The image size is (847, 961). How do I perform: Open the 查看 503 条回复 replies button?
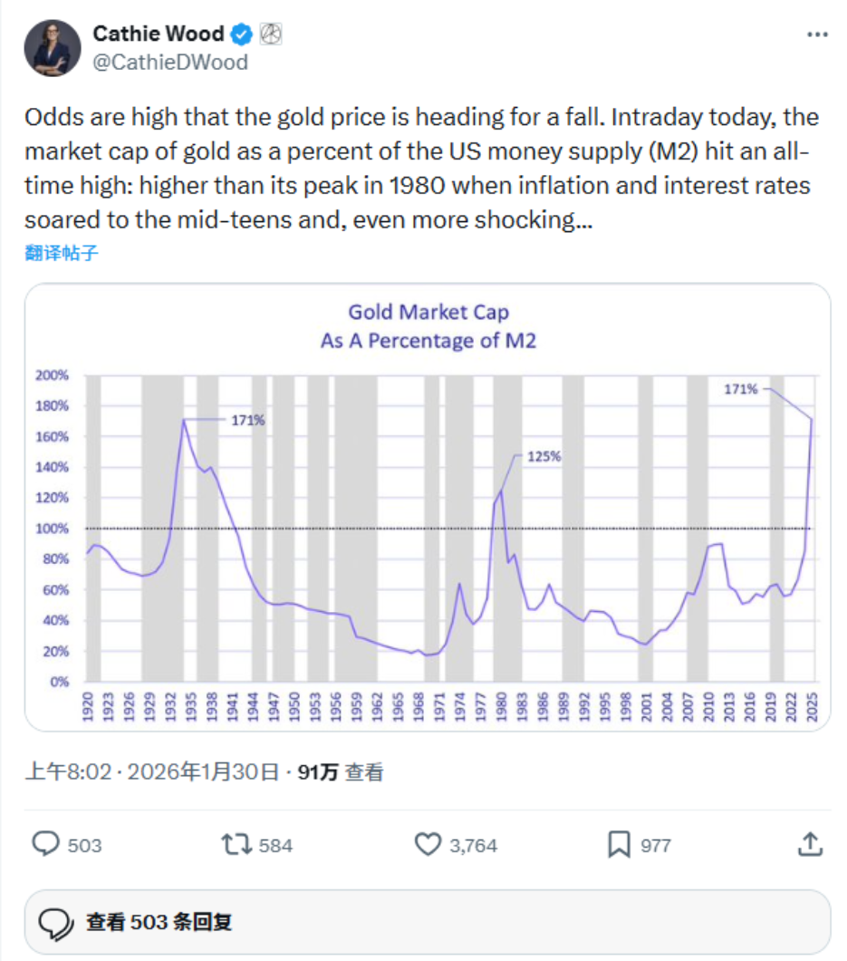(428, 922)
